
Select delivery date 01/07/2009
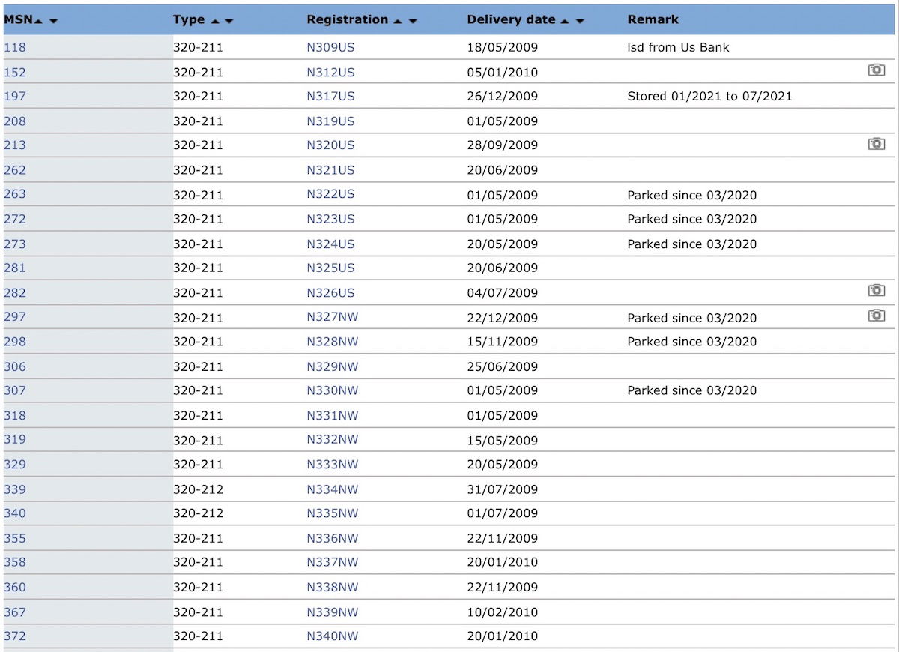502,513
